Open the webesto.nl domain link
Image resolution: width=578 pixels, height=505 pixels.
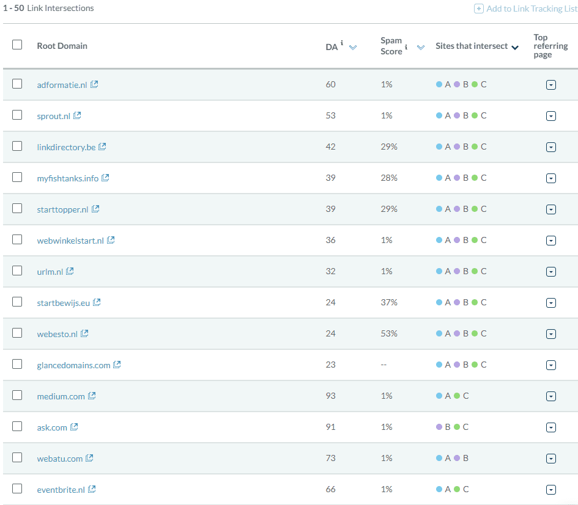point(57,334)
